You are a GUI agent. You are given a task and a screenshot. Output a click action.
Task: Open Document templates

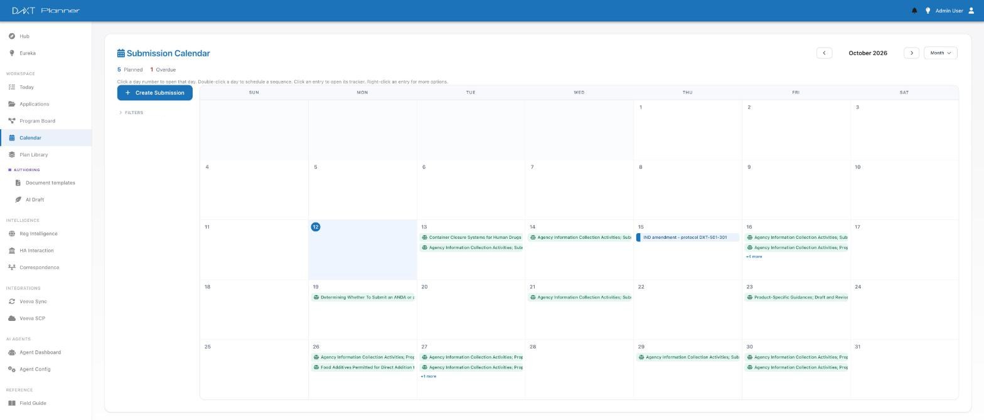click(x=46, y=183)
